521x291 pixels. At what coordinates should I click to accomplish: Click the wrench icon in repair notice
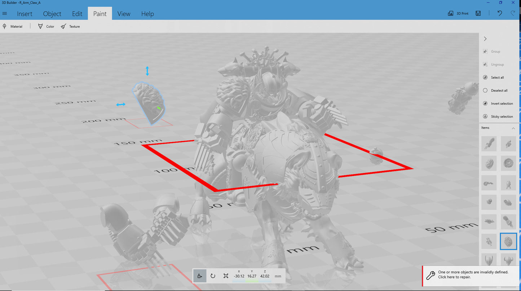pyautogui.click(x=430, y=275)
